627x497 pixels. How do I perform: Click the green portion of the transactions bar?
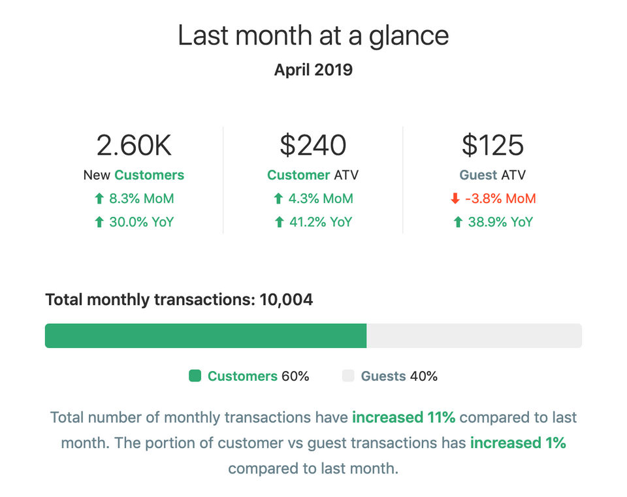(x=206, y=336)
